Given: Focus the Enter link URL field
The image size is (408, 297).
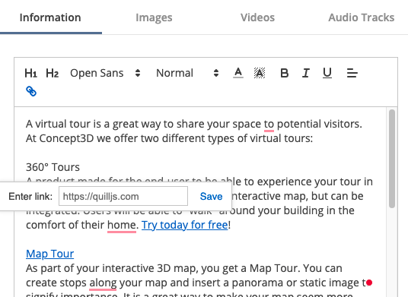Looking at the screenshot, I should [123, 196].
